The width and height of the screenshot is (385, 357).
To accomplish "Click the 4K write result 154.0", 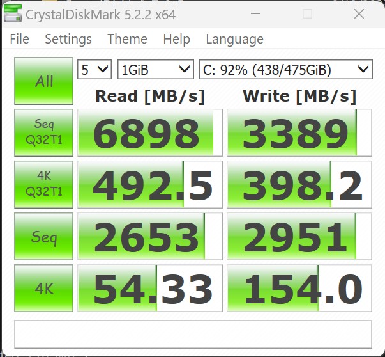I will coord(299,289).
